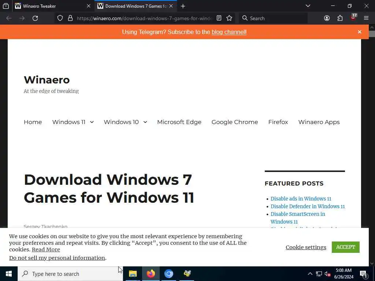Expand the Windows 10 submenu chevron
Screen dimensions: 375x281
coord(145,122)
